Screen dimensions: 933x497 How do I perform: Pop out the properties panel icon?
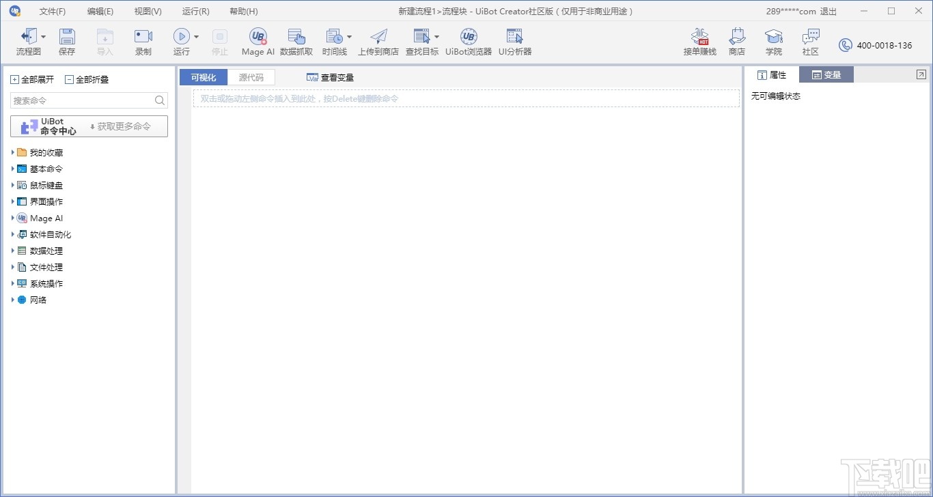tap(921, 74)
